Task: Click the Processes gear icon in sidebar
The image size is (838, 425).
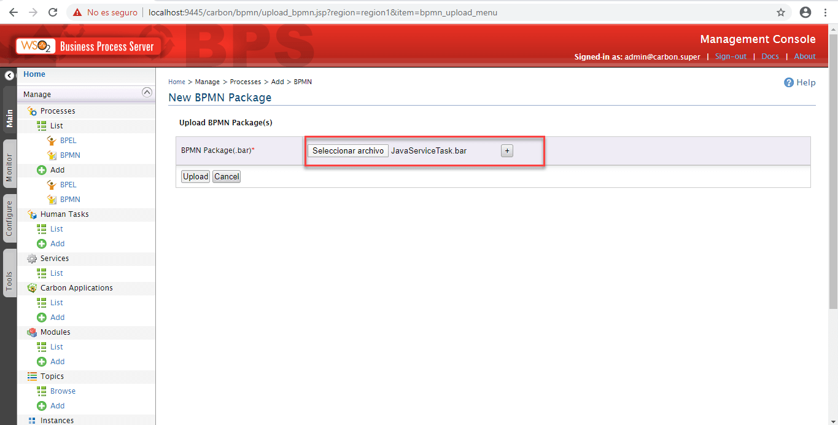Action: (x=30, y=111)
